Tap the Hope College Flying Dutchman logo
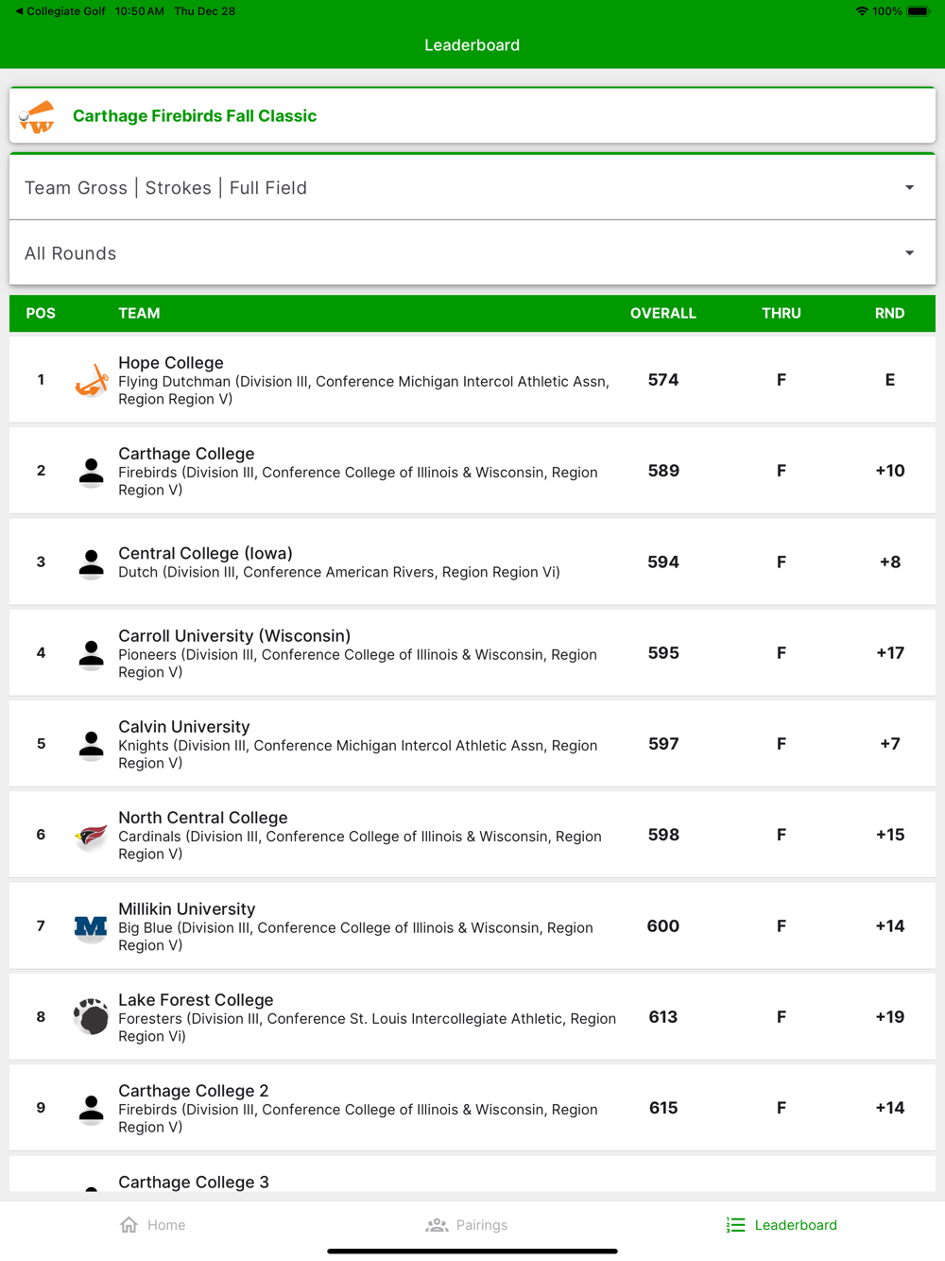Image resolution: width=945 pixels, height=1261 pixels. point(91,380)
